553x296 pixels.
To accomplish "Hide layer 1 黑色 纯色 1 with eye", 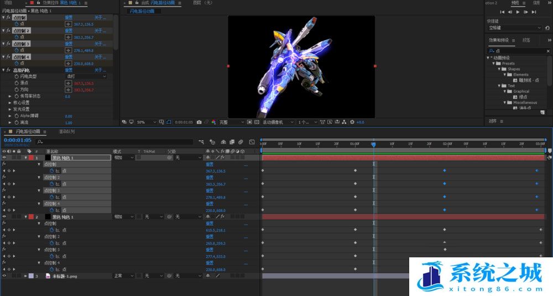I will (x=4, y=158).
